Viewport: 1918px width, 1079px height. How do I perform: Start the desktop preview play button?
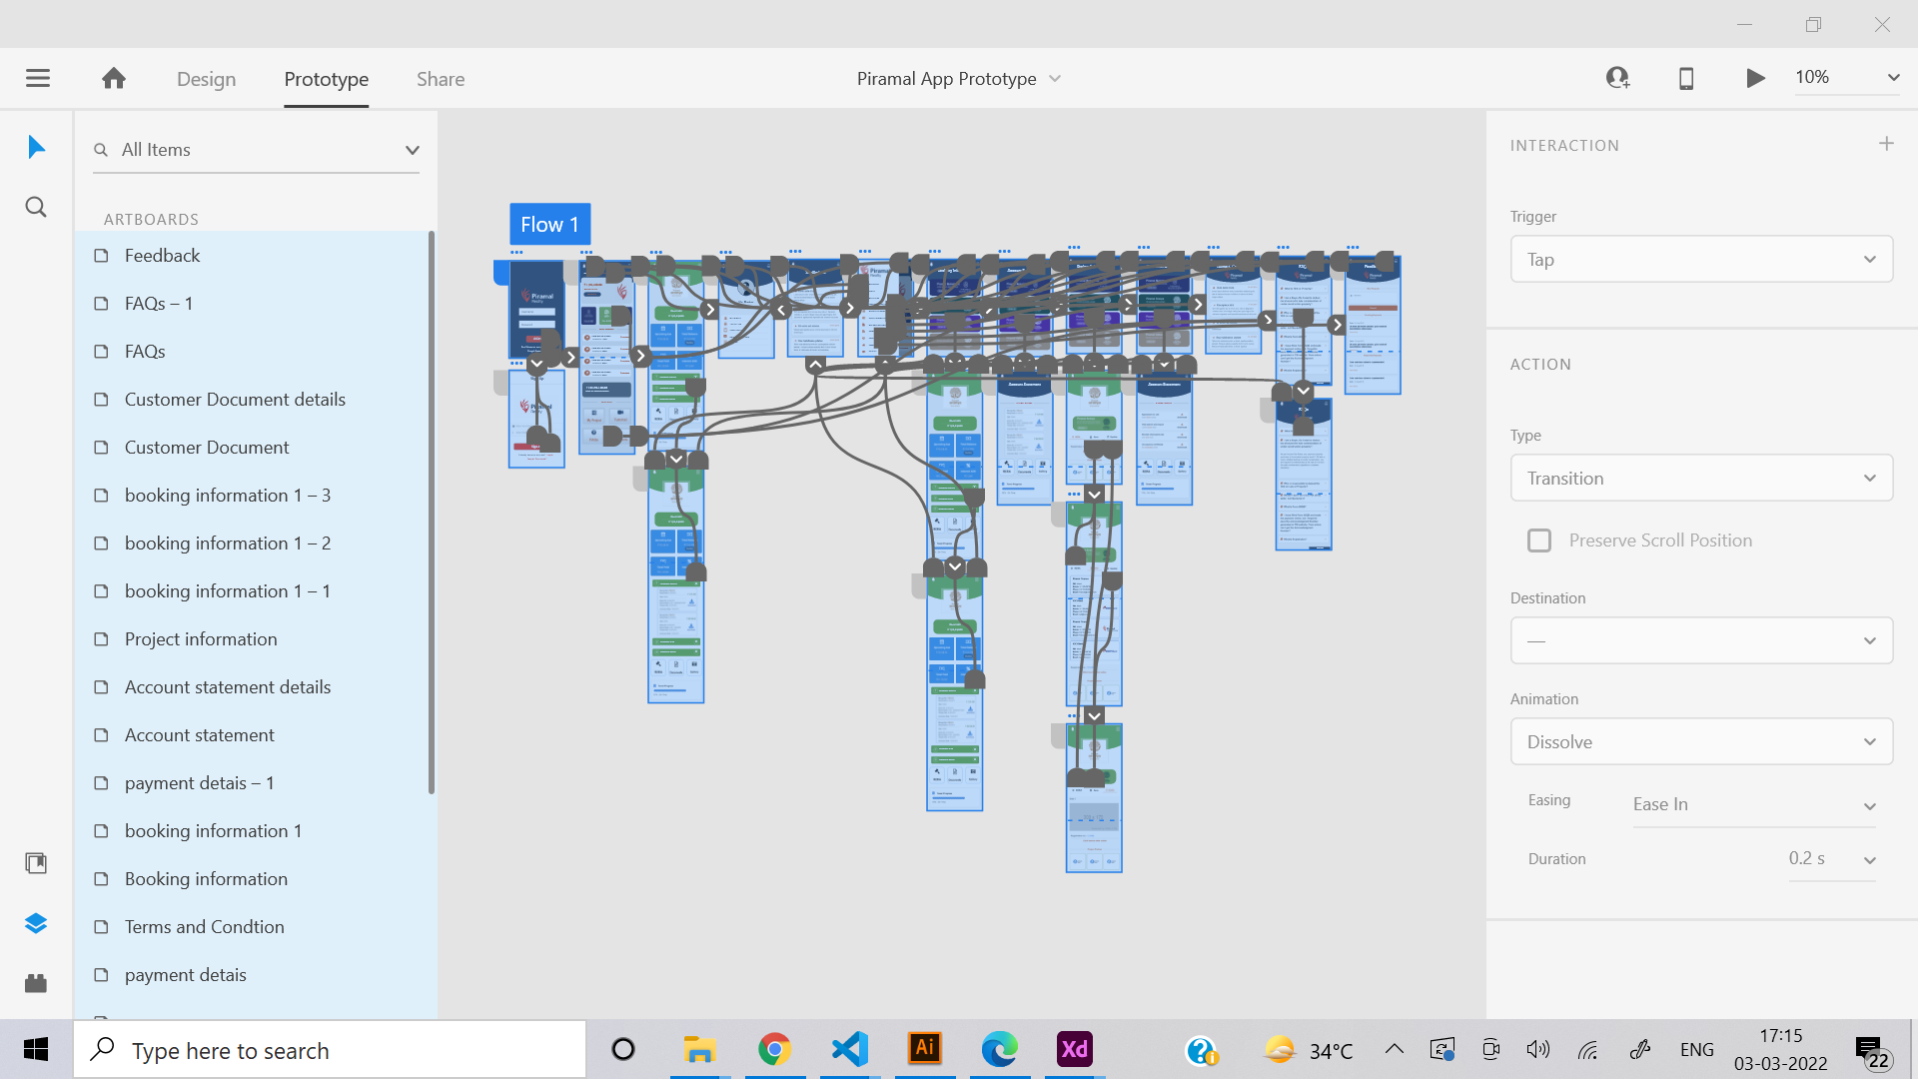1755,78
